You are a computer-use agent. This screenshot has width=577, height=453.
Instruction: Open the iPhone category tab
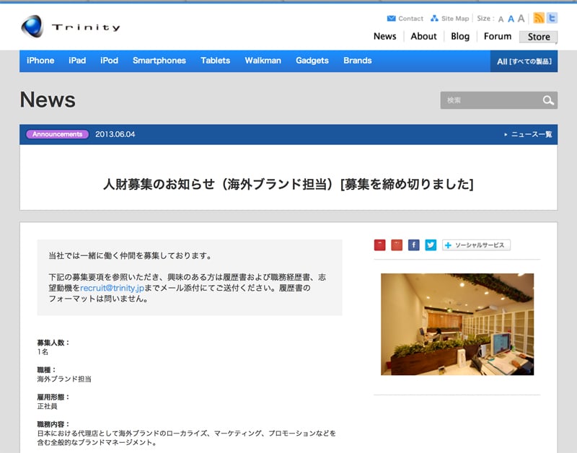pyautogui.click(x=40, y=61)
